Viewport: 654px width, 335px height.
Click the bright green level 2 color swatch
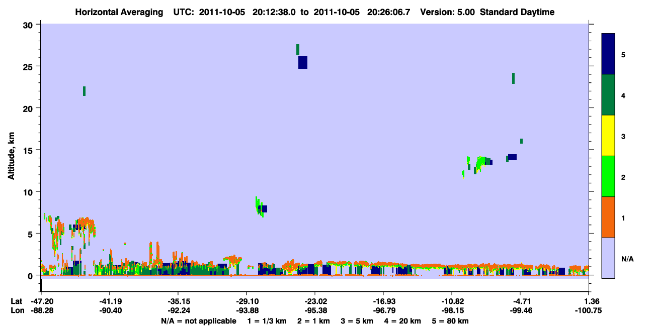click(x=608, y=176)
